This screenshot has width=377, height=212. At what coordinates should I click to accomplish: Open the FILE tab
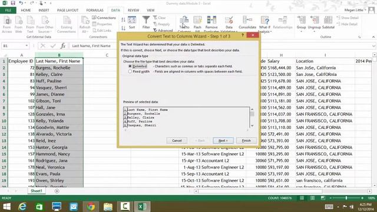pos(8,11)
